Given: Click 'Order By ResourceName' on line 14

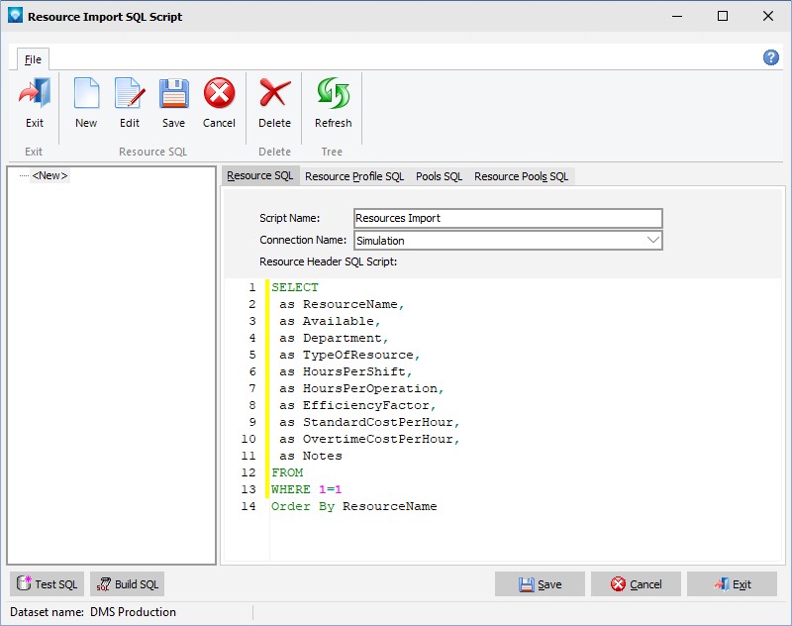Looking at the screenshot, I should click(354, 506).
